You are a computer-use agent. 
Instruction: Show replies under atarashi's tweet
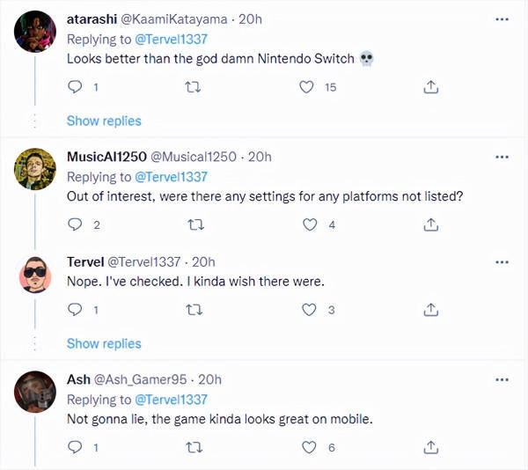coord(104,121)
